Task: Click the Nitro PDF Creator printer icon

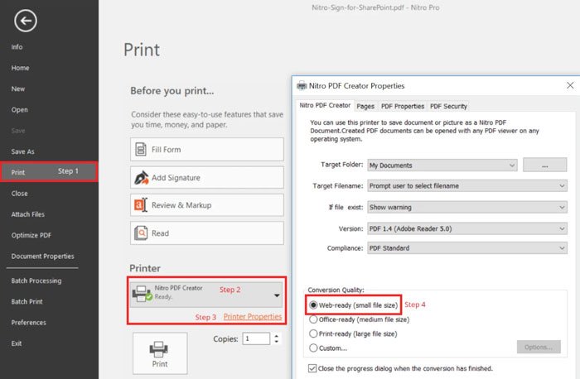Action: (142, 293)
